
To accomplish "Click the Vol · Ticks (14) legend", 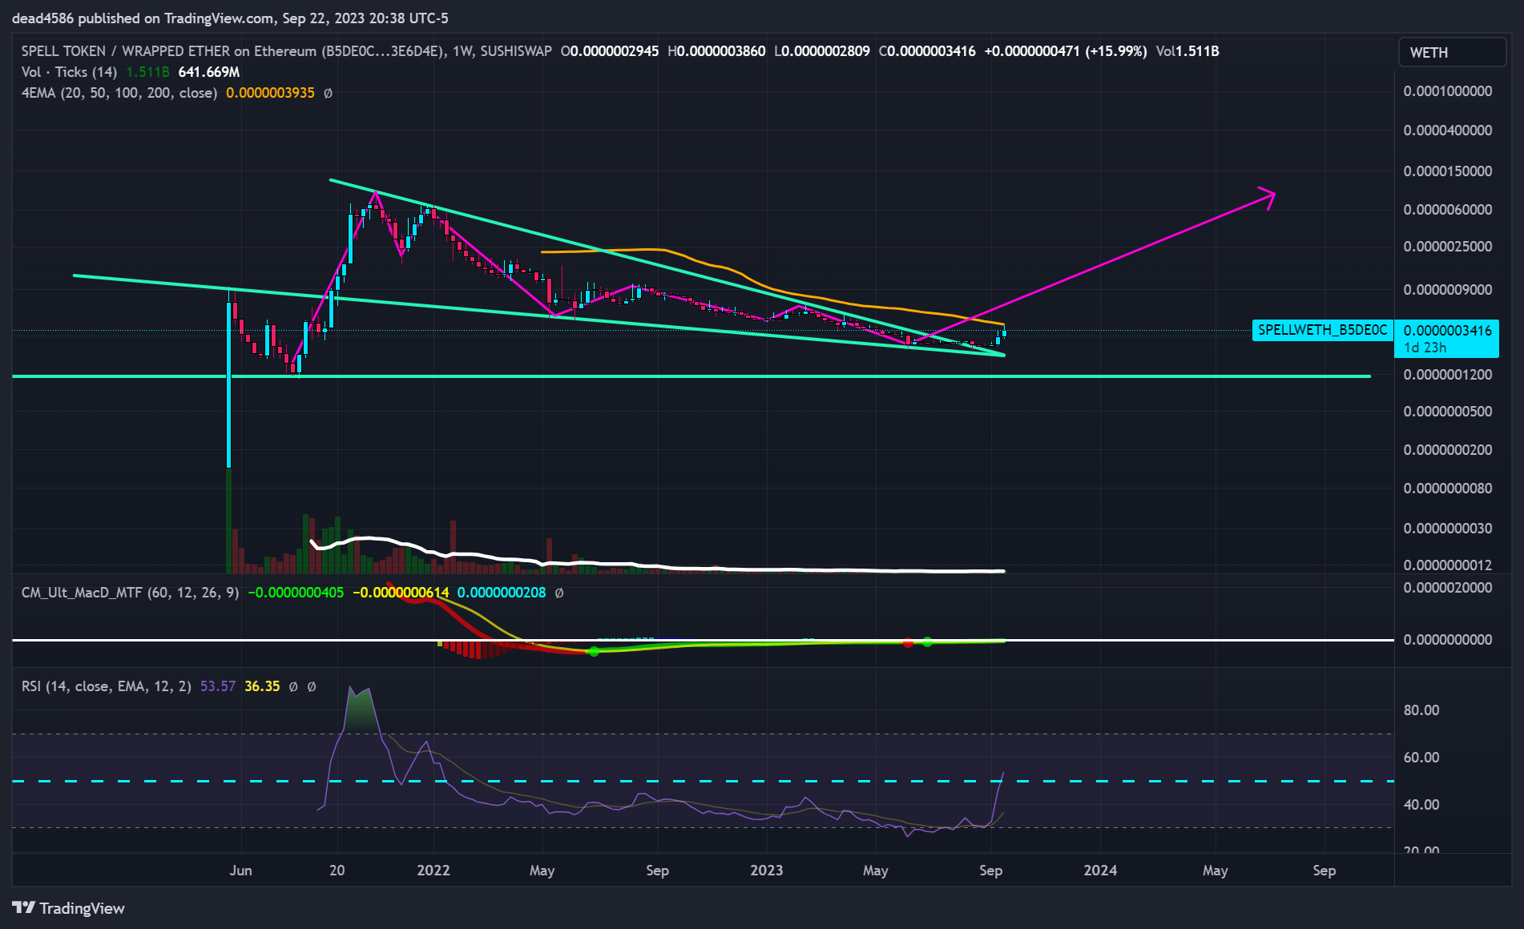I will pos(69,72).
